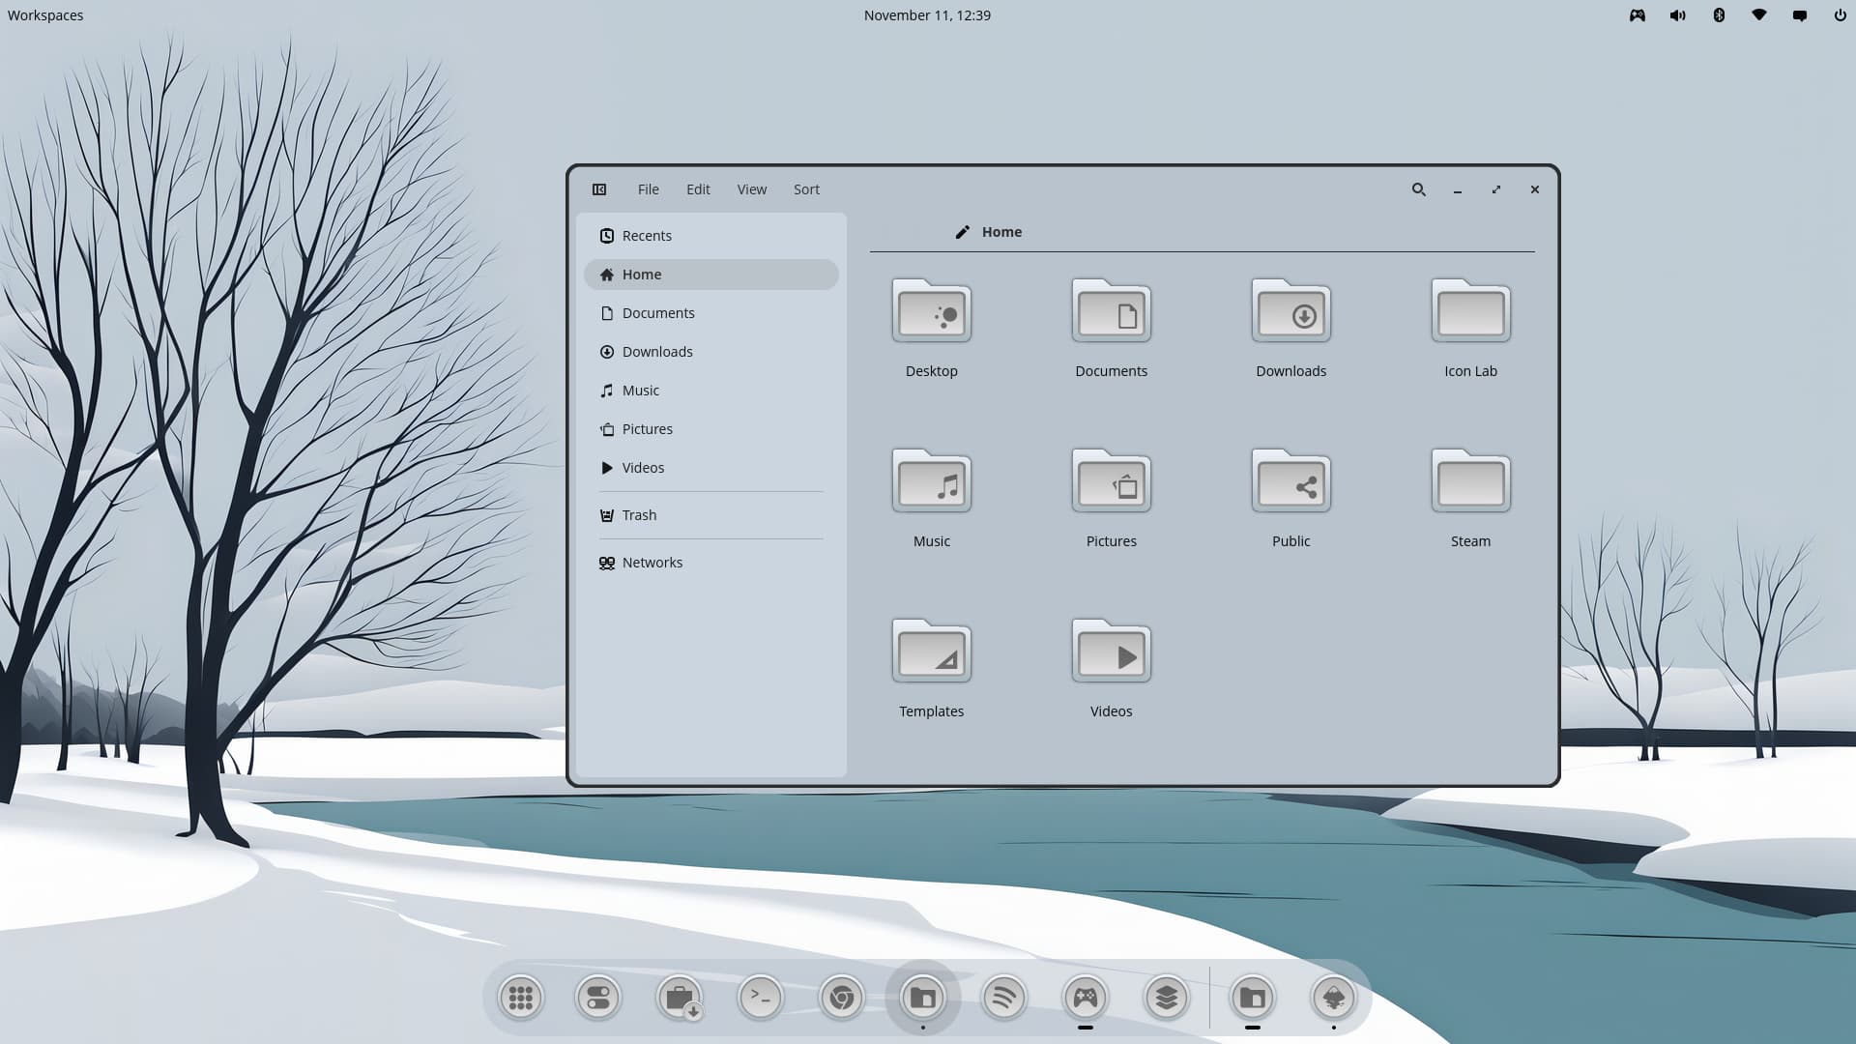Click the volume indicator in the top bar
This screenshot has width=1856, height=1044.
pyautogui.click(x=1677, y=15)
